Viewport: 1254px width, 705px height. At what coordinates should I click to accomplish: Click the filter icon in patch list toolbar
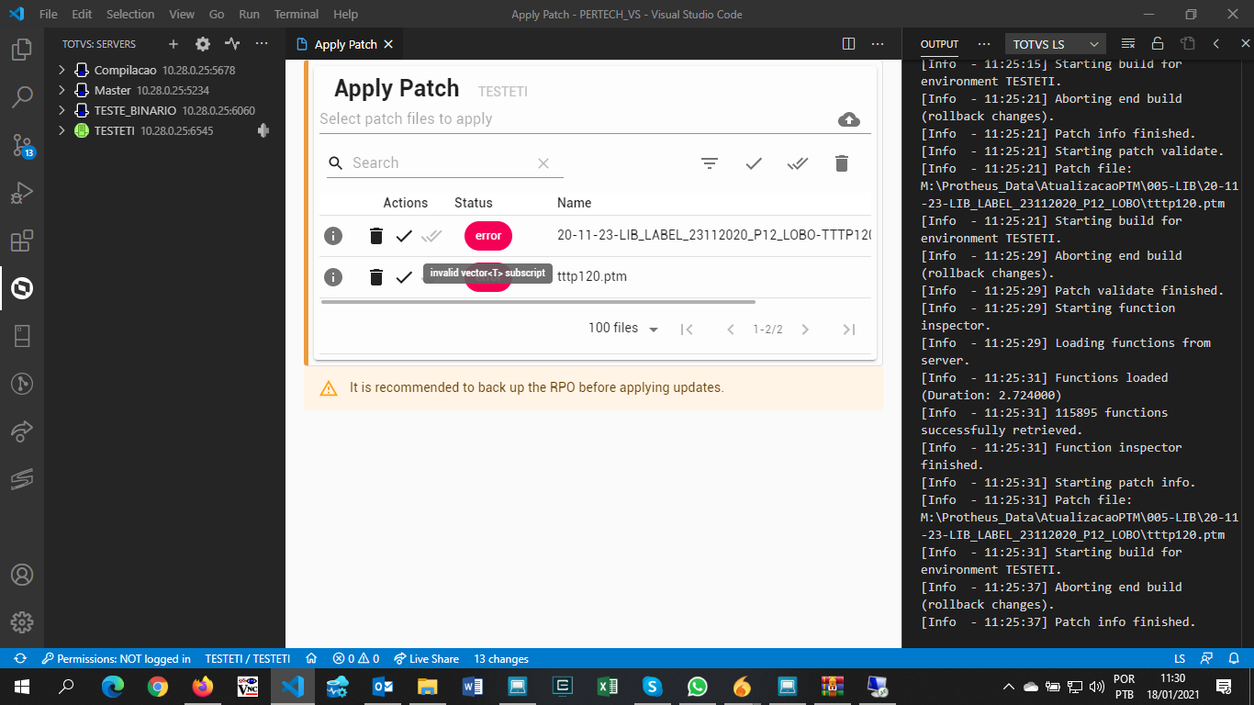710,163
